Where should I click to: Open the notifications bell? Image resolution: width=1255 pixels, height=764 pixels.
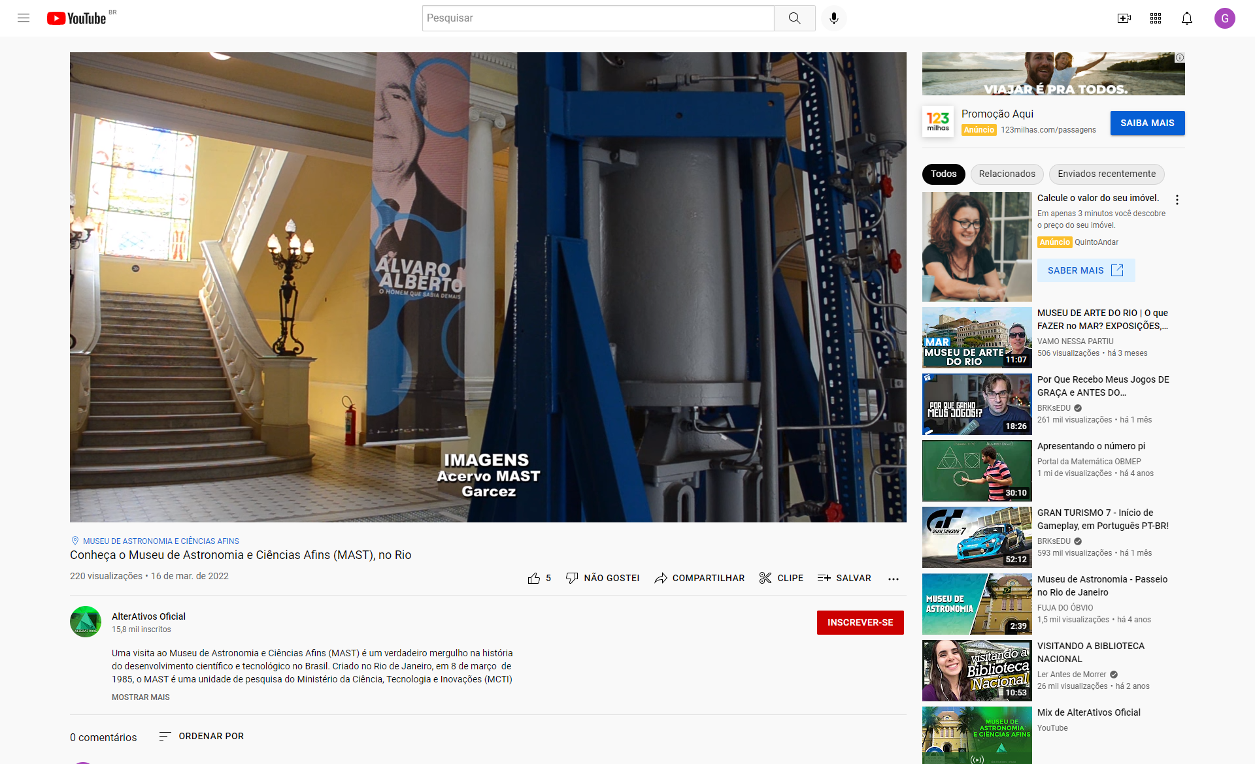[1186, 18]
